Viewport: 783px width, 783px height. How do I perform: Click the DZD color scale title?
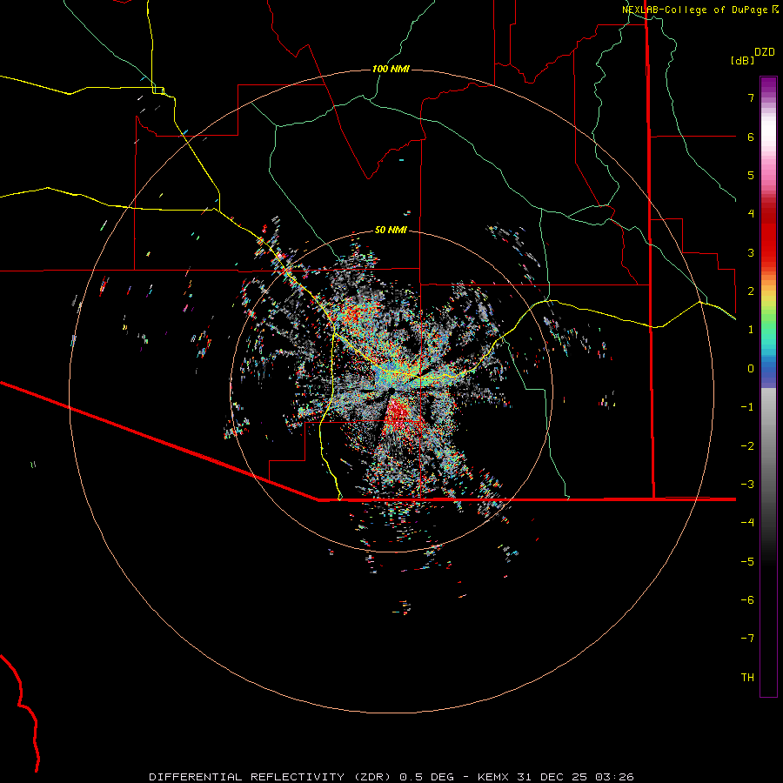[x=765, y=52]
